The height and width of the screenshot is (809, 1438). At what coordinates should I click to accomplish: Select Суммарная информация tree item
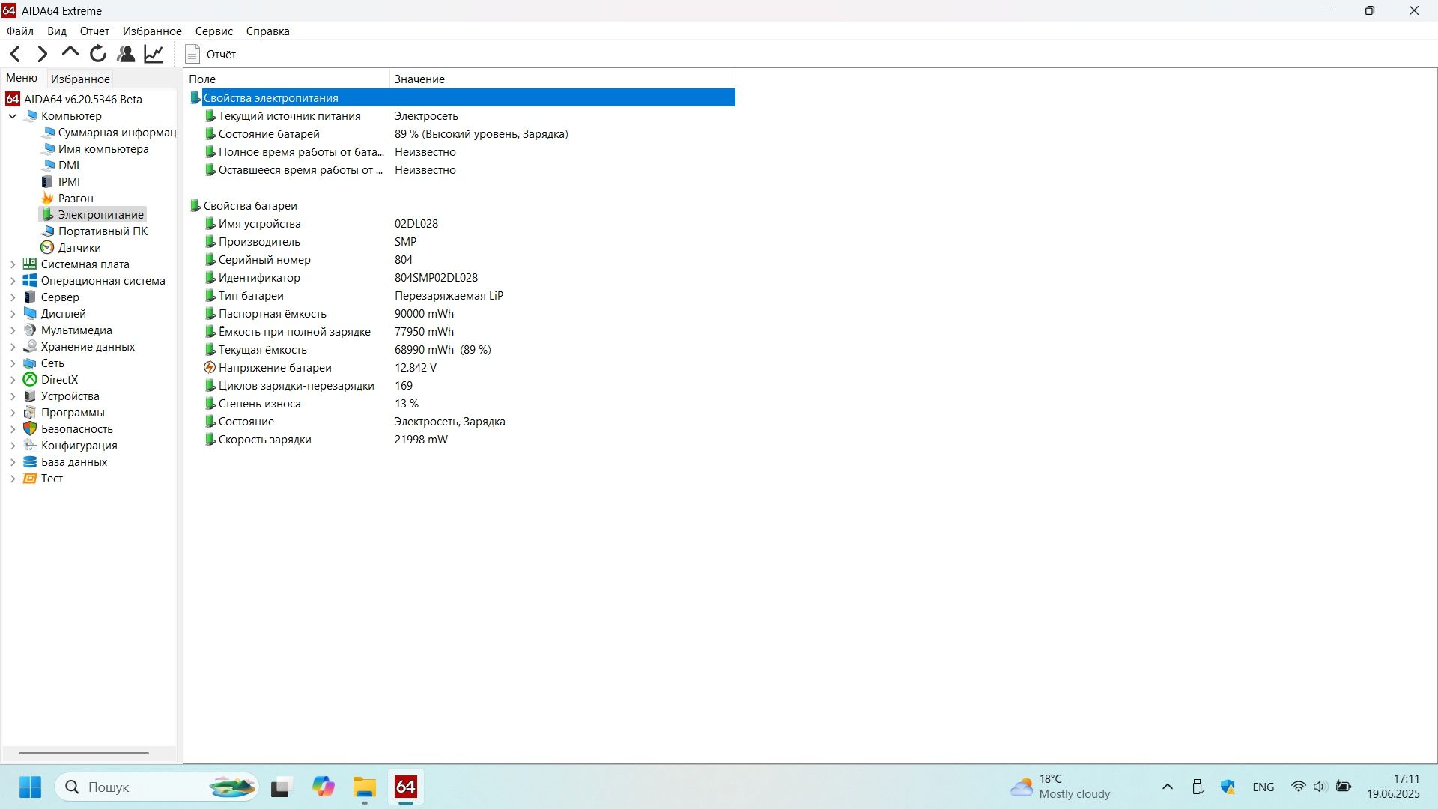pos(109,133)
